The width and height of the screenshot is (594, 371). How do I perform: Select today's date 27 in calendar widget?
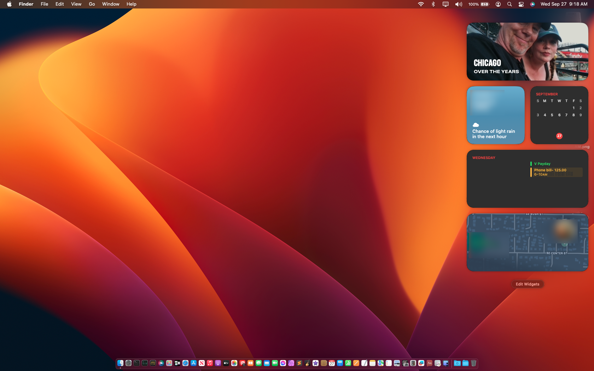(559, 136)
